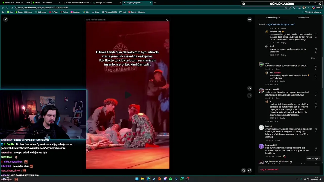324x182 pixels.
Task: Reply to karadut's comment
Action: (x=278, y=140)
